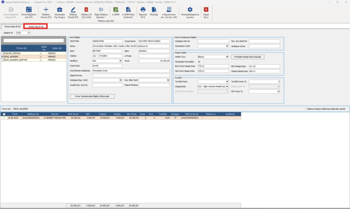Switch to Firma Listesi (F10) tab
This screenshot has width=350, height=209.
12,27
